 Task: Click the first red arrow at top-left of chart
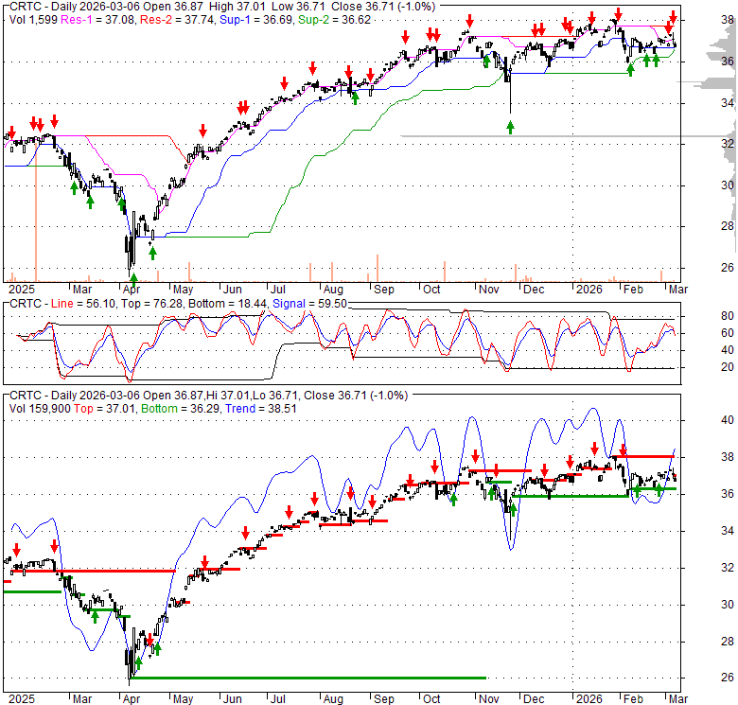click(x=10, y=132)
